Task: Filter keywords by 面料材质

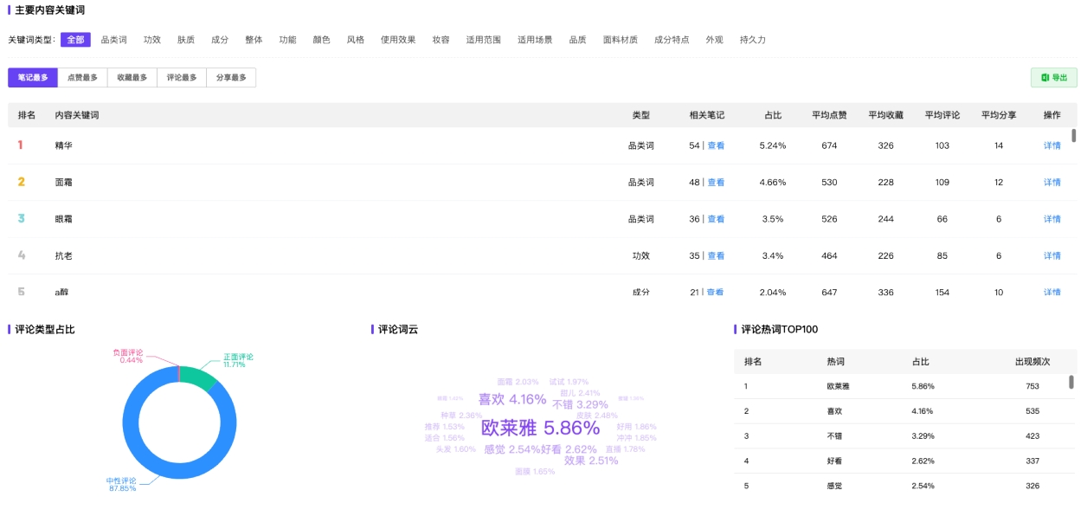Action: [x=621, y=40]
